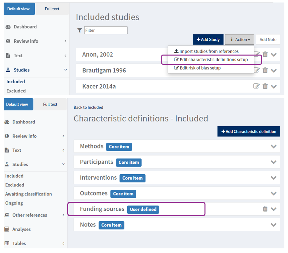Expand the Funding sources definition
This screenshot has height=253, width=288.
(x=273, y=209)
